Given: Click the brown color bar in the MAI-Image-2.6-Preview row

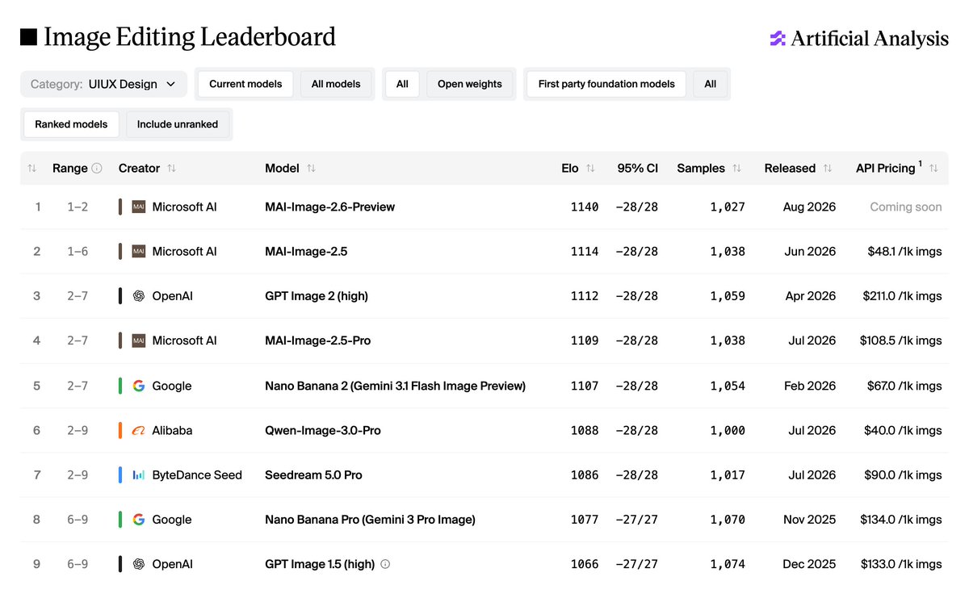Looking at the screenshot, I should click(120, 207).
